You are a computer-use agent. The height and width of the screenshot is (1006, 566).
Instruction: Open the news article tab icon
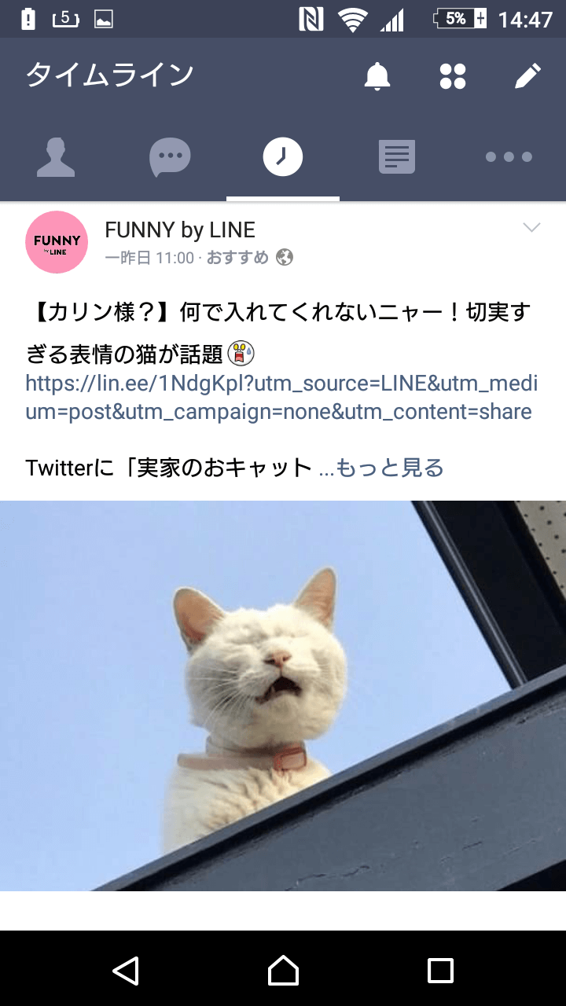pyautogui.click(x=396, y=157)
